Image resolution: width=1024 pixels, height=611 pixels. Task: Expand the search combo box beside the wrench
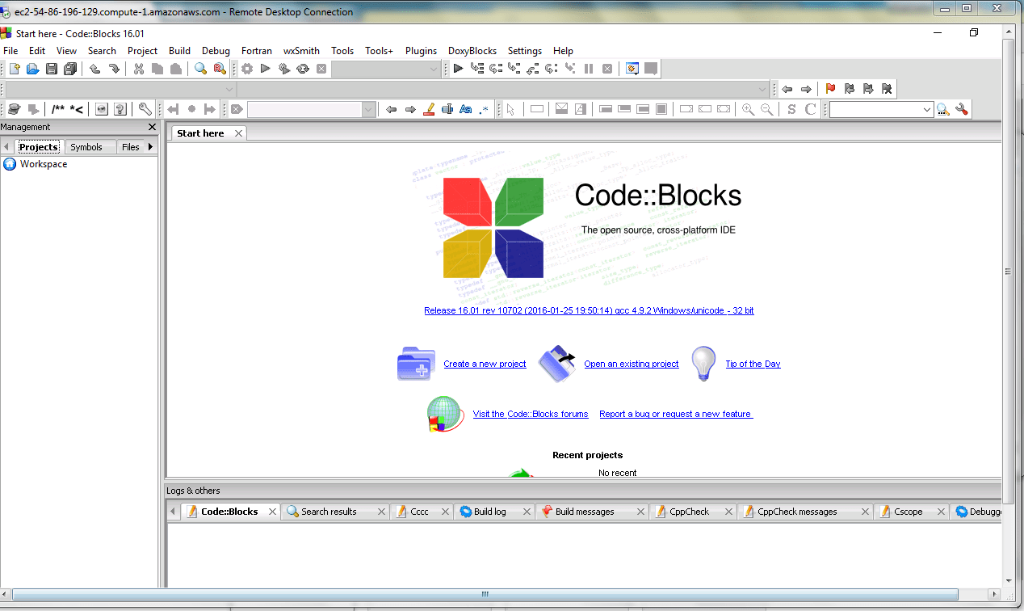(x=927, y=109)
